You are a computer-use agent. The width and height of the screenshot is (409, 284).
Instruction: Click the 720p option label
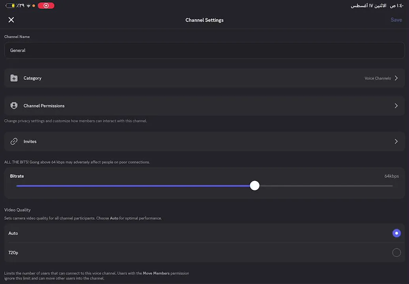13,252
